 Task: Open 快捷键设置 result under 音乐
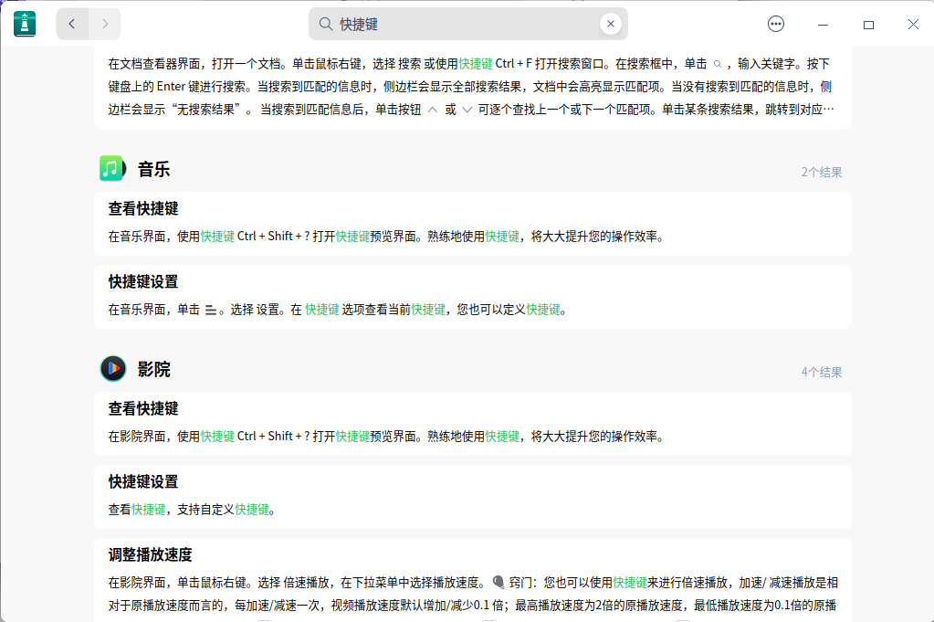[472, 297]
